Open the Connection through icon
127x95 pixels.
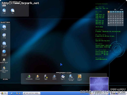[71, 78]
